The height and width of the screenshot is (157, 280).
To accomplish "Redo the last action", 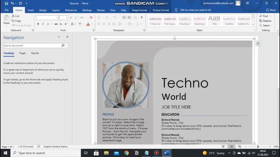I will click(x=21, y=3).
